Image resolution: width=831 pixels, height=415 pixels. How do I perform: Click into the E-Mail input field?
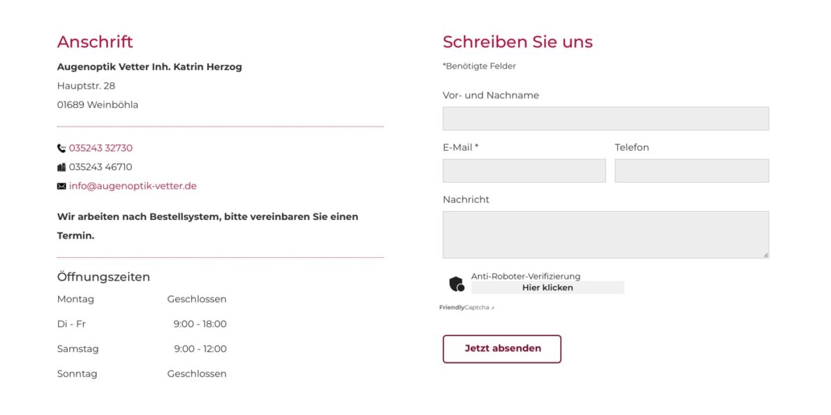tap(524, 171)
